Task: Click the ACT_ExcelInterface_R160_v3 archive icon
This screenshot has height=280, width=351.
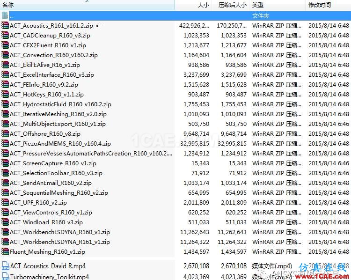Action: point(5,75)
